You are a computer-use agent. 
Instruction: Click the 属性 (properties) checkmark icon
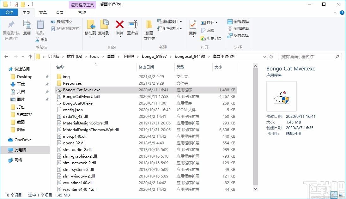click(193, 25)
